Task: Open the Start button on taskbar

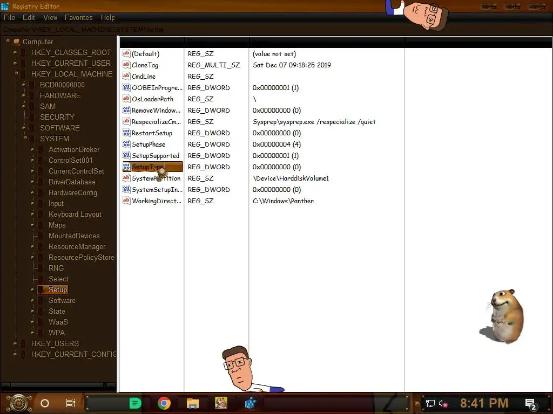Action: 18,403
